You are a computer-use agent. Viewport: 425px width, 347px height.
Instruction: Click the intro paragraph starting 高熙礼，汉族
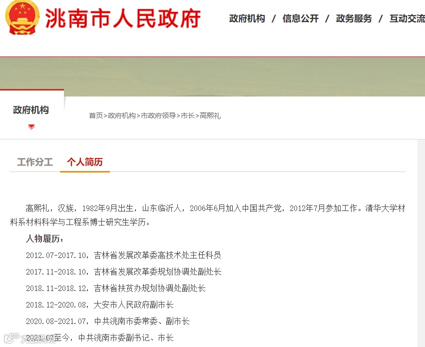208,215
